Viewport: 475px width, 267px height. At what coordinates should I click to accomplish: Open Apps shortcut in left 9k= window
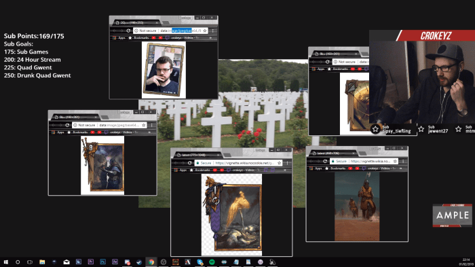click(58, 132)
